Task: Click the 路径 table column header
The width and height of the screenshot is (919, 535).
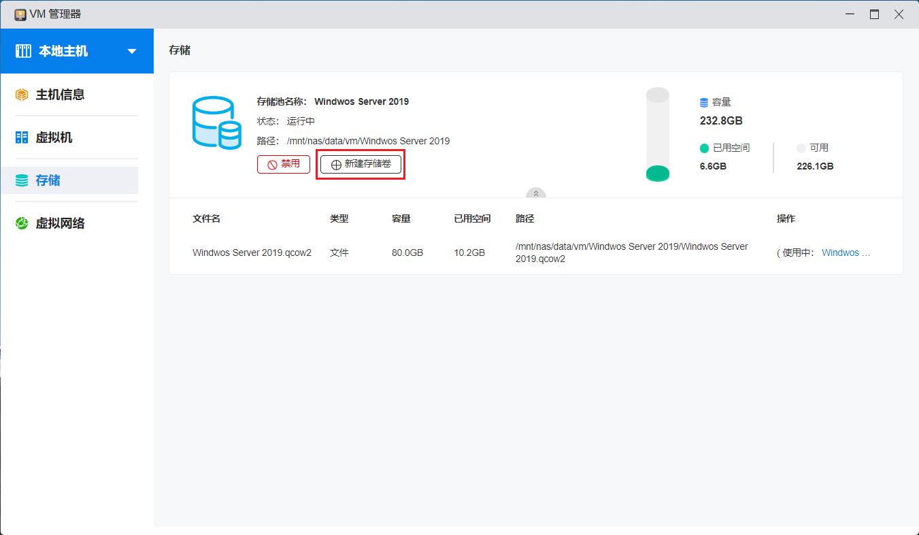Action: pos(525,218)
